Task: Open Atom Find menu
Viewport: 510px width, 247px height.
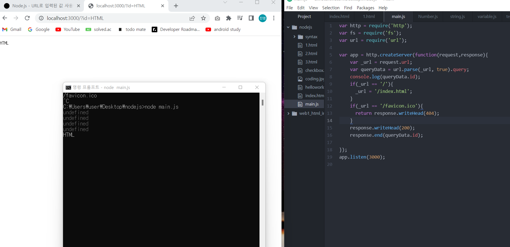Action: (348, 8)
